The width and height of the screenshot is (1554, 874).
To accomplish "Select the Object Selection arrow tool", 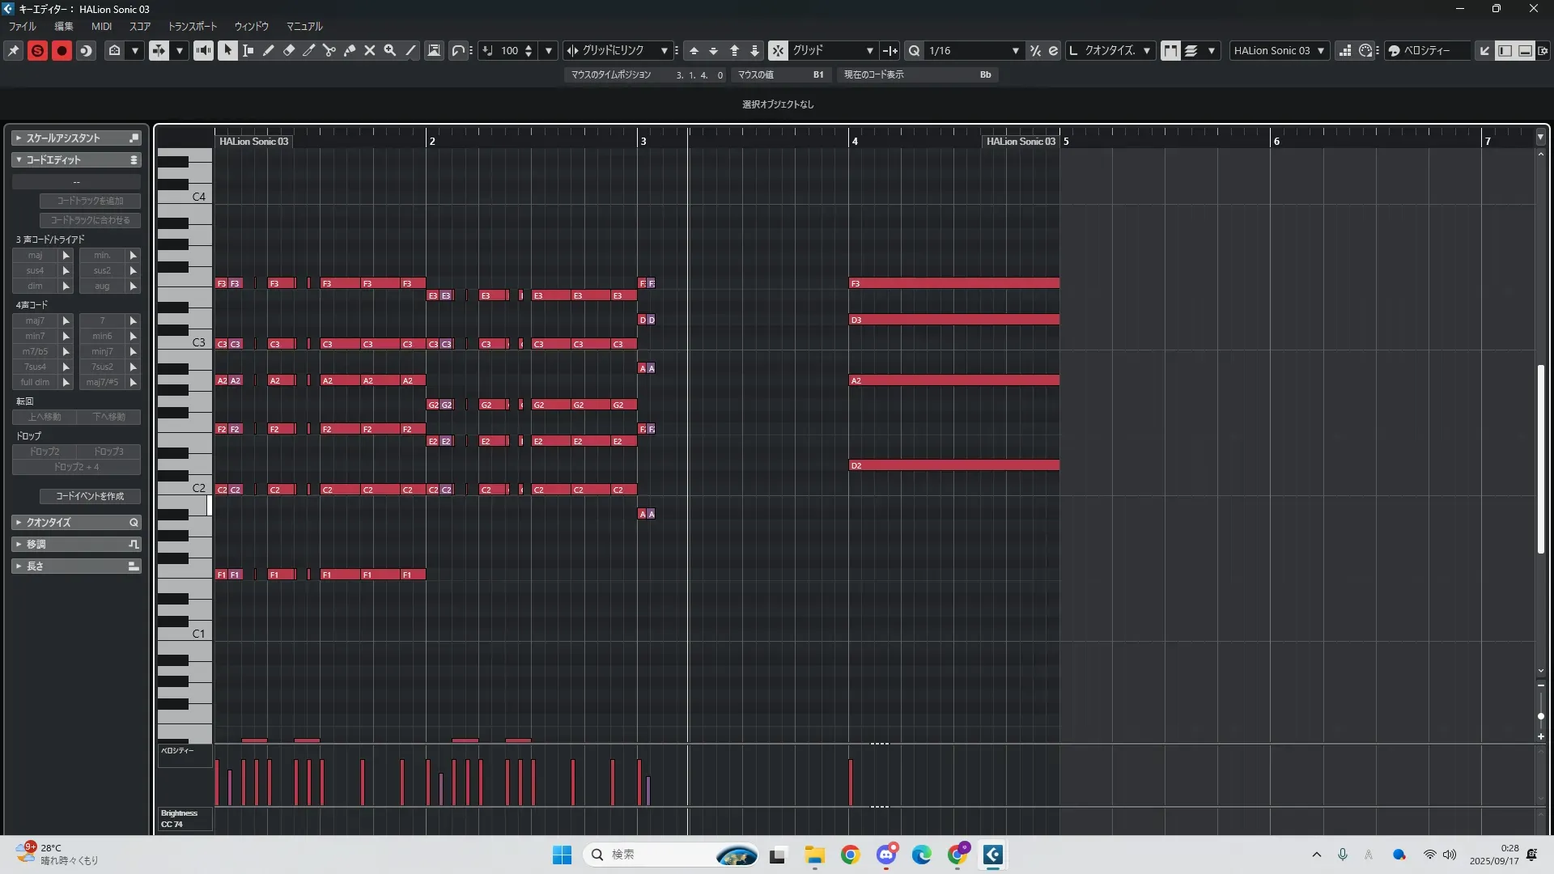I will pyautogui.click(x=227, y=51).
